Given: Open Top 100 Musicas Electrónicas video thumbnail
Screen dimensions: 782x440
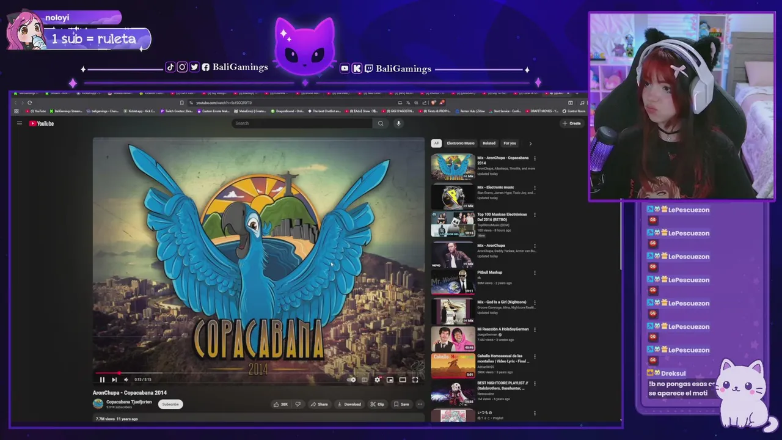Looking at the screenshot, I should tap(453, 224).
